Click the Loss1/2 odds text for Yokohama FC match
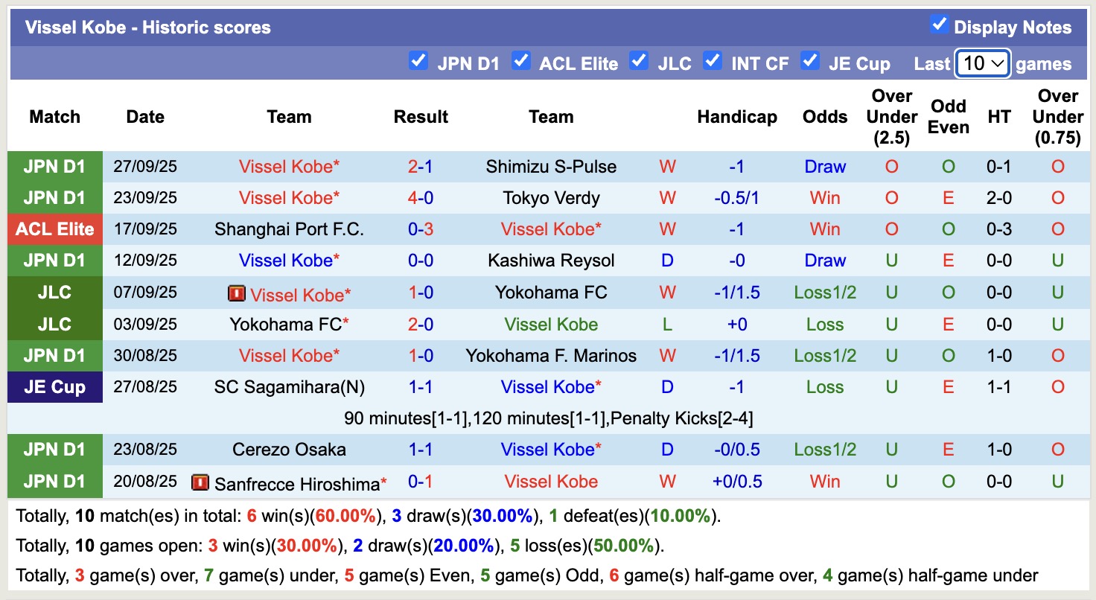Screen dimensions: 1096x600 tap(825, 293)
